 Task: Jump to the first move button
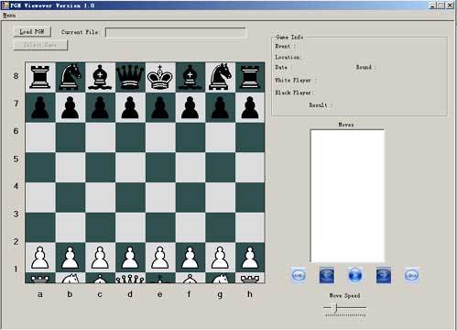coord(299,275)
